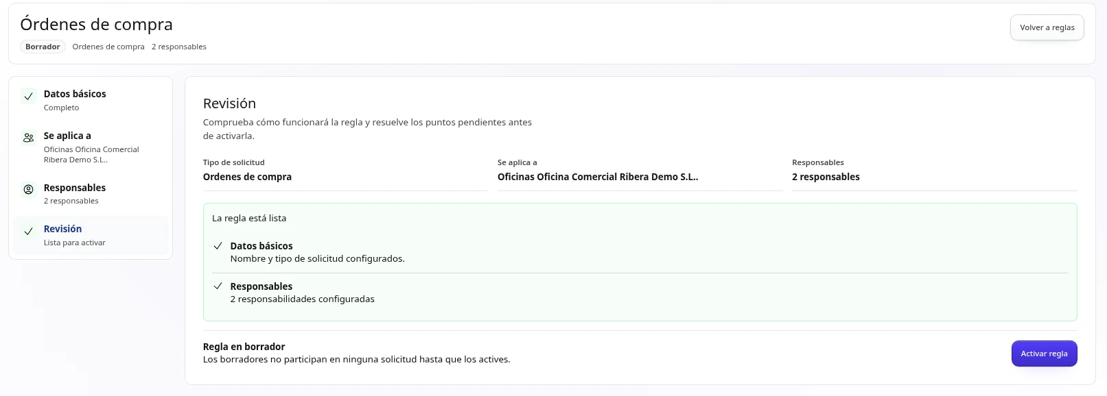
Task: Go to the Responsables step
Action: (91, 194)
